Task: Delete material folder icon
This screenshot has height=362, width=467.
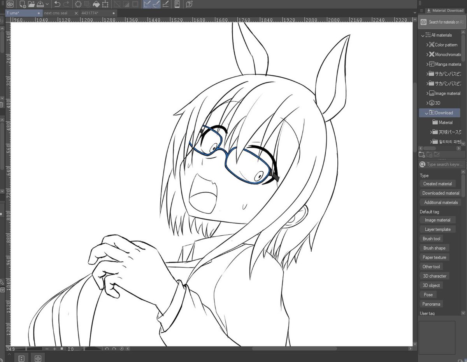Action: [429, 155]
